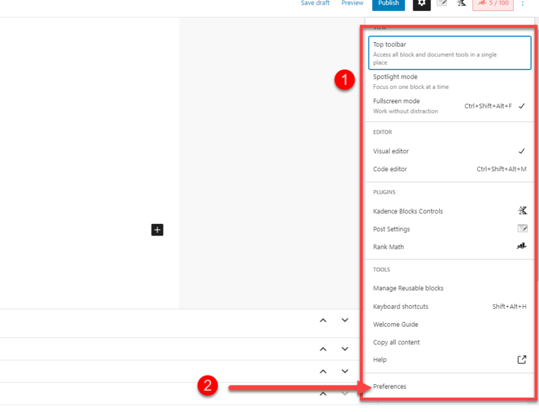Click the three-dot Options icon in top bar
Image resolution: width=539 pixels, height=412 pixels.
[x=523, y=3]
